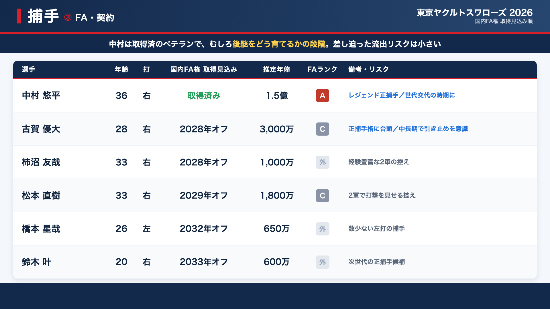Click the 選手 column header

pyautogui.click(x=28, y=70)
